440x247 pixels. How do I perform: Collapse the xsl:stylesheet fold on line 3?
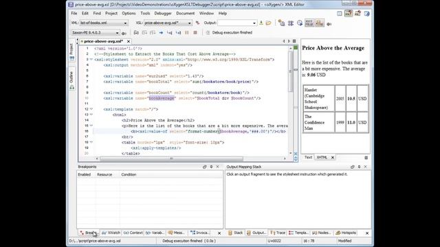click(91, 60)
